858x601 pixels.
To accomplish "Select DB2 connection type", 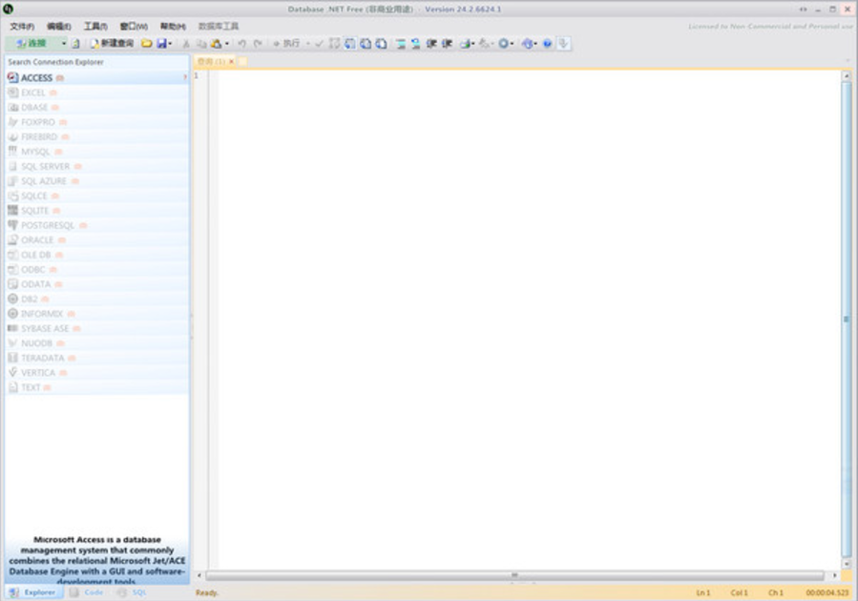I will click(x=96, y=300).
